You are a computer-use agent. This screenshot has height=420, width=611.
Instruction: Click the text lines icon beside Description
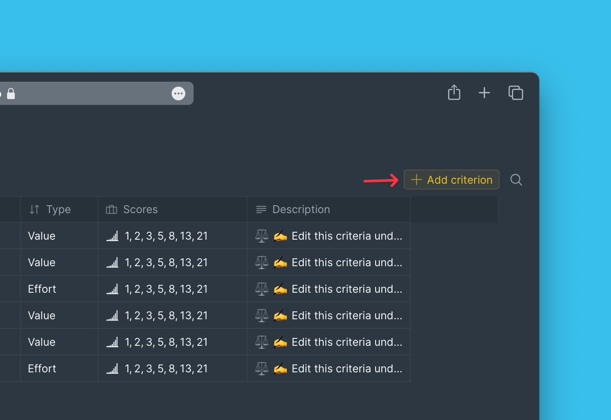[261, 209]
